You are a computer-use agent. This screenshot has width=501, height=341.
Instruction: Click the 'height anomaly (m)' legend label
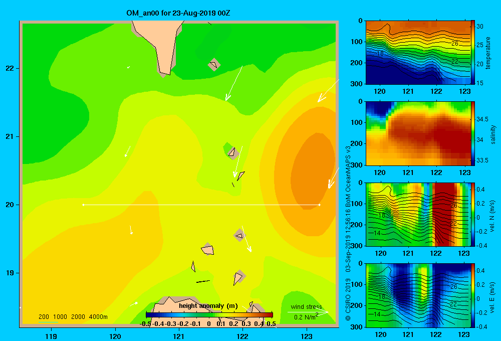pyautogui.click(x=208, y=306)
